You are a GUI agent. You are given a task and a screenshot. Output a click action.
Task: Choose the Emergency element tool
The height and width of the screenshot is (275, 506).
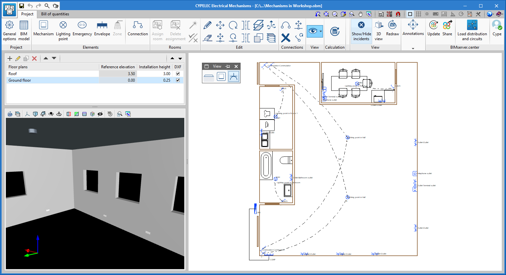[x=82, y=28]
